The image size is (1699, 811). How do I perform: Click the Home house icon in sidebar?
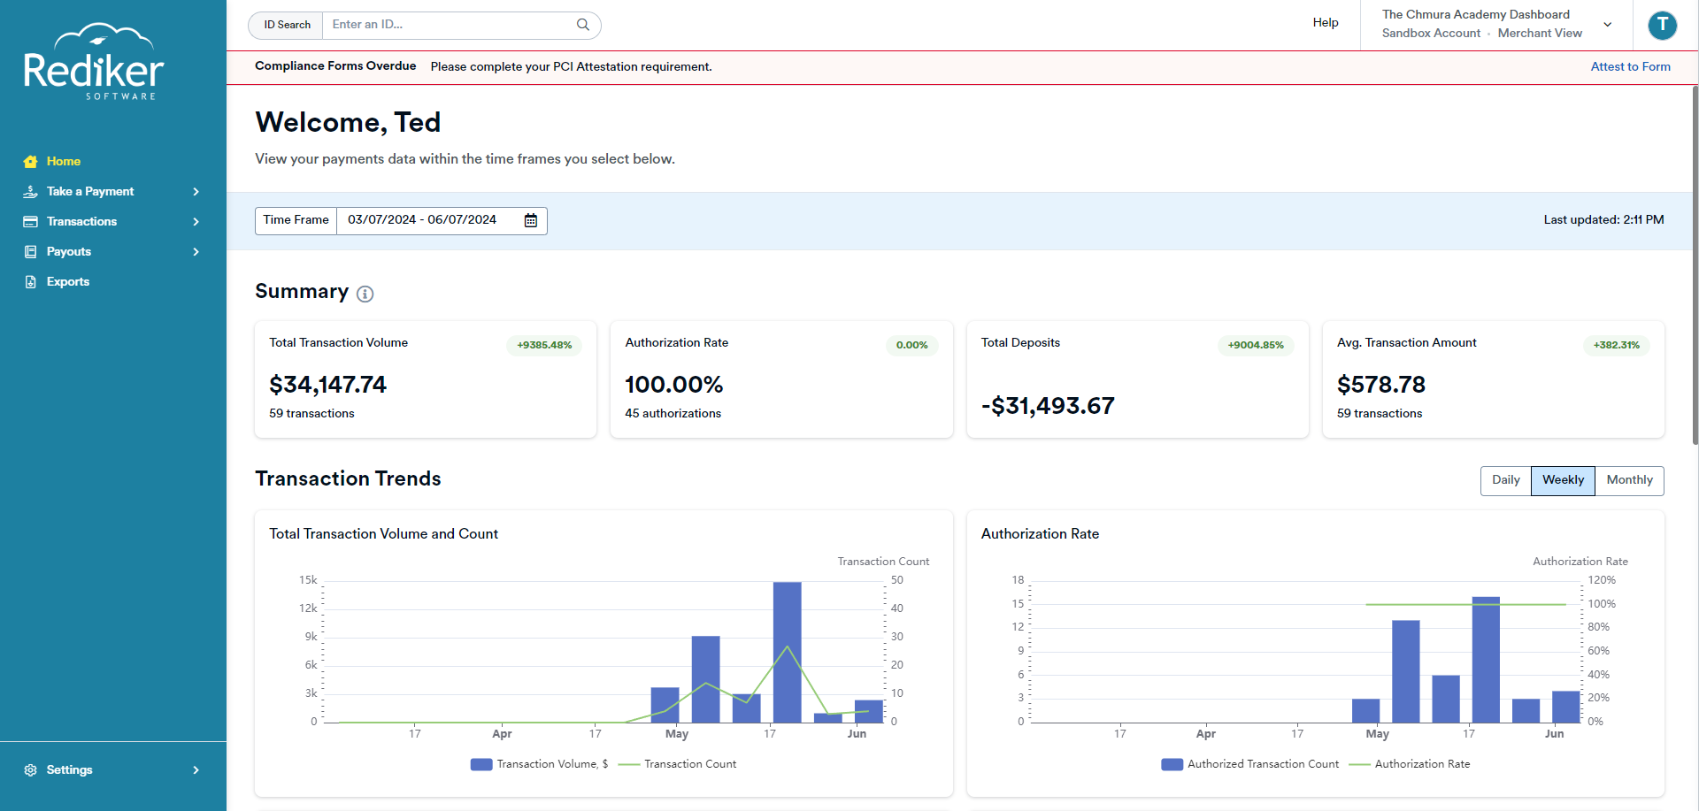coord(30,161)
